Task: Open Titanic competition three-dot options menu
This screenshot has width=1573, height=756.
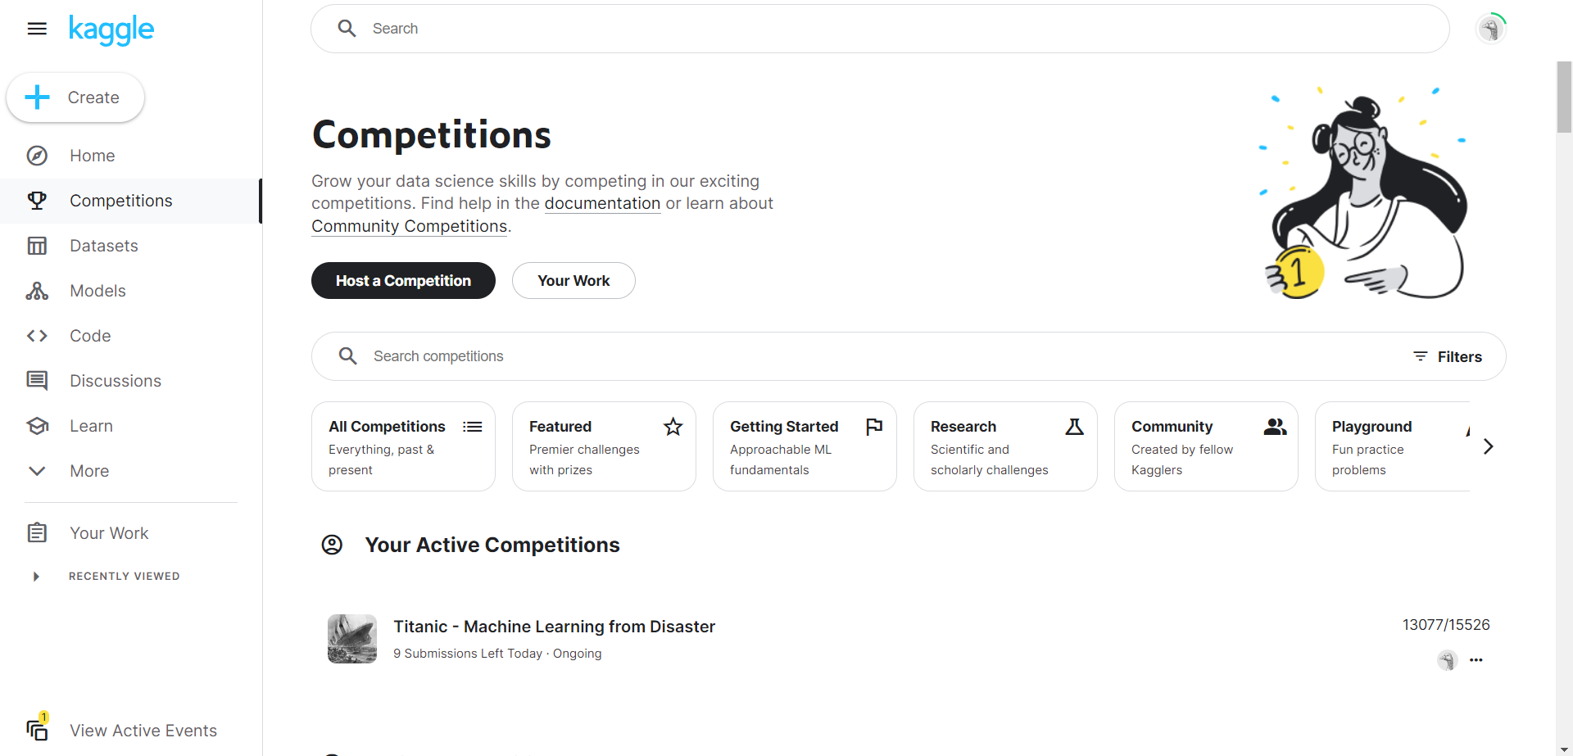Action: pyautogui.click(x=1476, y=660)
